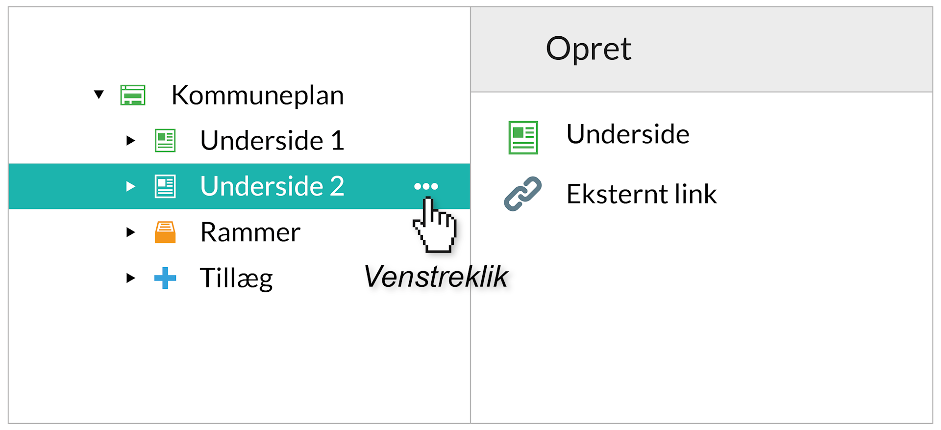Viewport: 941px width, 430px height.
Task: Click the green Kommuneplan icon
Action: coord(133,95)
